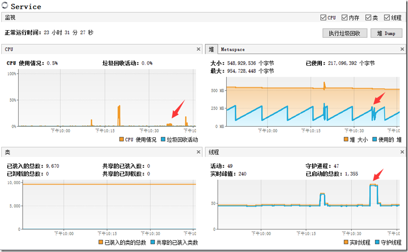Click the 已使用 217,096,392 value
Screen dimensions: 408x252
click(x=351, y=63)
